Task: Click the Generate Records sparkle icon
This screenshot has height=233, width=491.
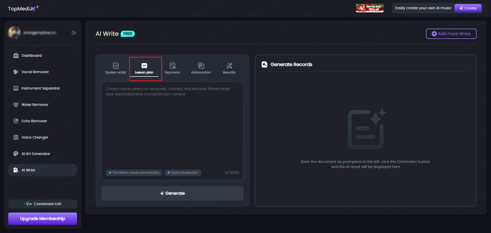Action: pyautogui.click(x=265, y=64)
